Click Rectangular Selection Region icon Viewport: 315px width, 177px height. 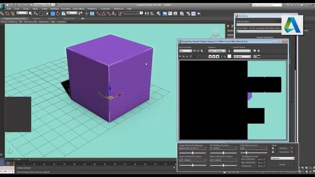41,13
